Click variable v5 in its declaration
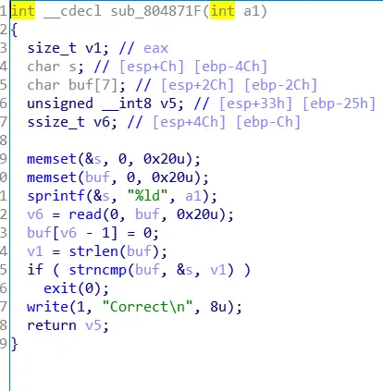The height and width of the screenshot is (391, 383). point(168,104)
